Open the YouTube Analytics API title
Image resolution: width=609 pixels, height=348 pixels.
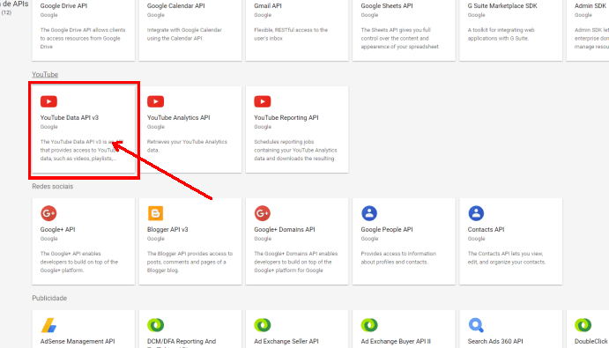click(178, 118)
